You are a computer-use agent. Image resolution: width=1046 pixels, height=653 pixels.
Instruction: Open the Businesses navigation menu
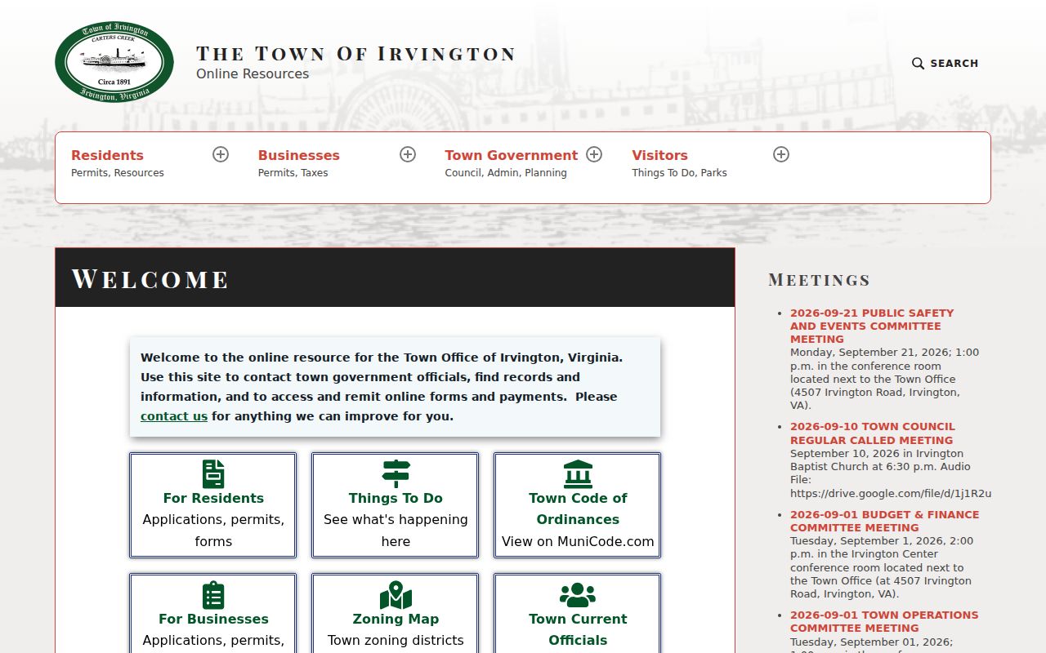(x=299, y=155)
